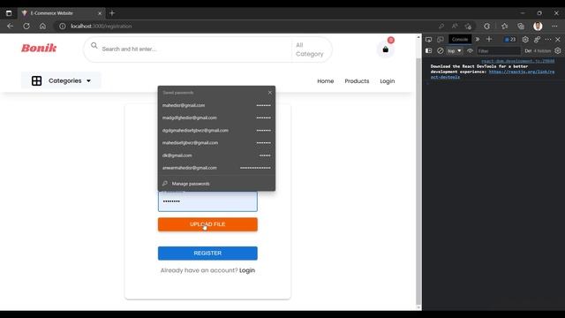The height and width of the screenshot is (318, 565).
Task: Reload the localhost page
Action: (x=26, y=26)
